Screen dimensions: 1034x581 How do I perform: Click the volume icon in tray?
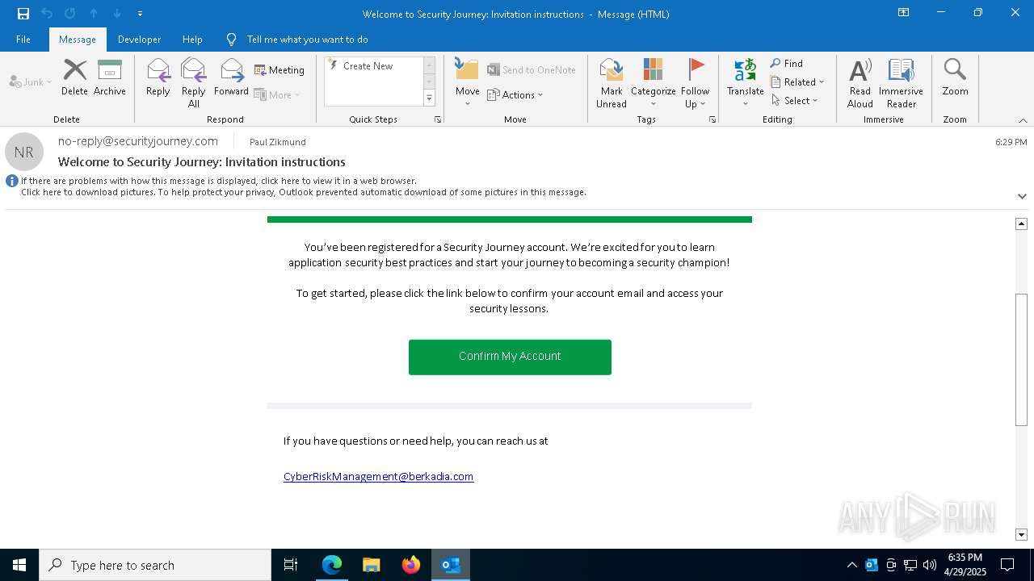tap(930, 565)
